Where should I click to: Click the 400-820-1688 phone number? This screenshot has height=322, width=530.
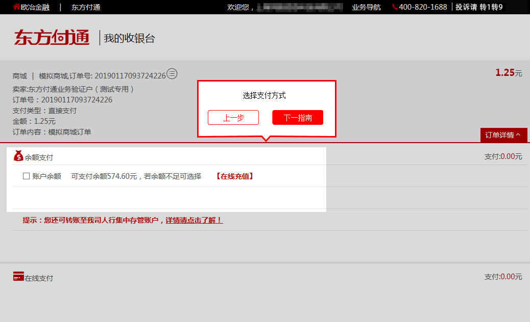tap(423, 7)
